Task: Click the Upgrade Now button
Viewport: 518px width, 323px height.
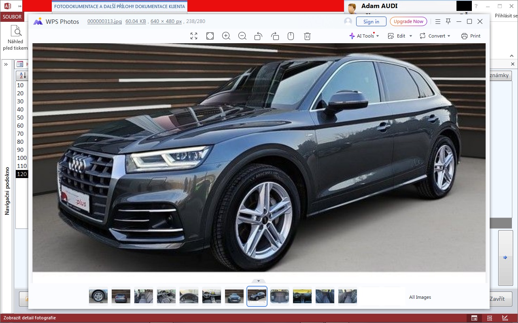Action: point(408,21)
